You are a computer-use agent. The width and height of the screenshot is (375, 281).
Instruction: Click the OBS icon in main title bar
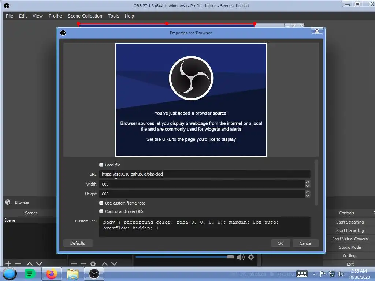tap(7, 6)
